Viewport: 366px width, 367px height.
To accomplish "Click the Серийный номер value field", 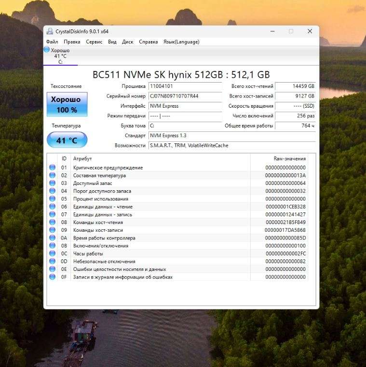I will pyautogui.click(x=185, y=96).
